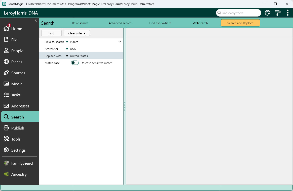Open FamilySearch tree icon
Image resolution: width=293 pixels, height=191 pixels.
pyautogui.click(x=6, y=163)
